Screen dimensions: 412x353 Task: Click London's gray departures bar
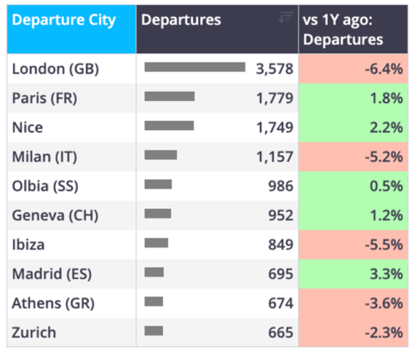(x=195, y=67)
